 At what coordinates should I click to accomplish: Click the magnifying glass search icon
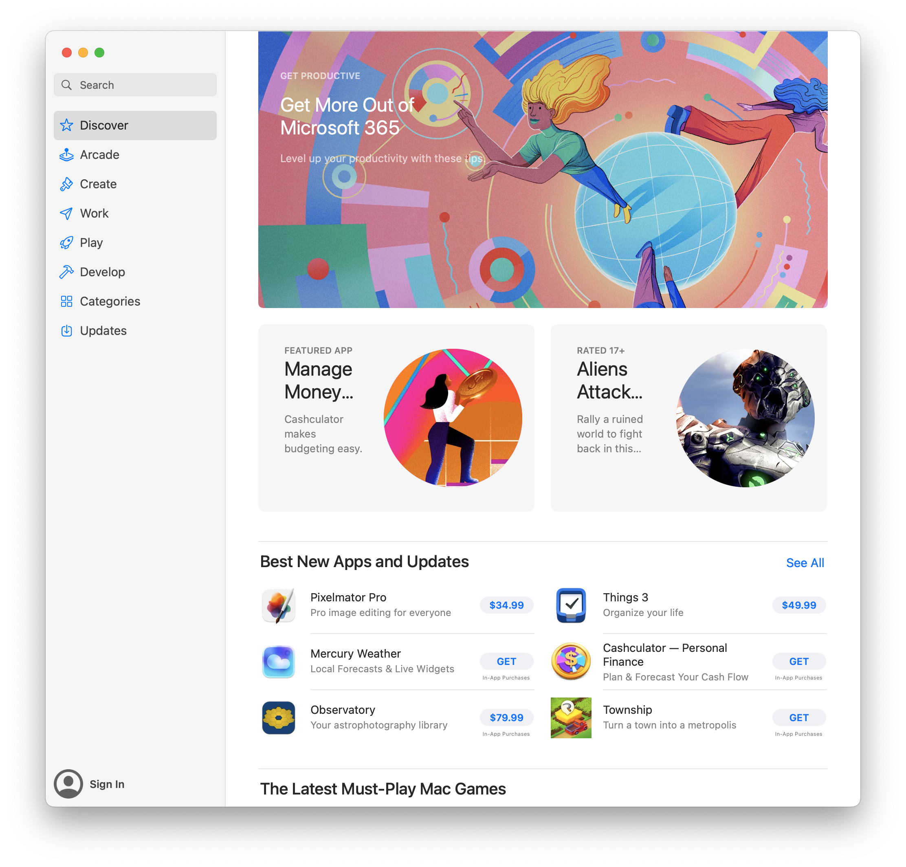[x=66, y=85]
